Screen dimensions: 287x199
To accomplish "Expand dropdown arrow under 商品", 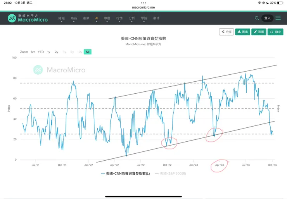I will pyautogui.click(x=74, y=22).
